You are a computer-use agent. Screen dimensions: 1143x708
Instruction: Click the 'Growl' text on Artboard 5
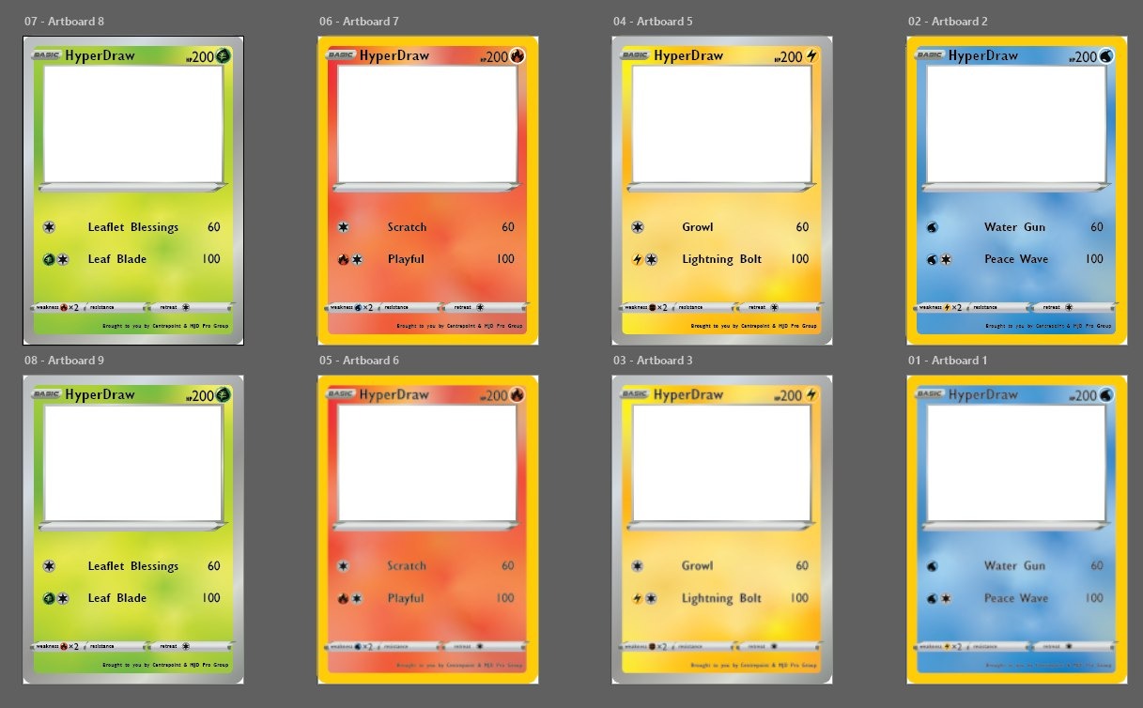coord(698,227)
